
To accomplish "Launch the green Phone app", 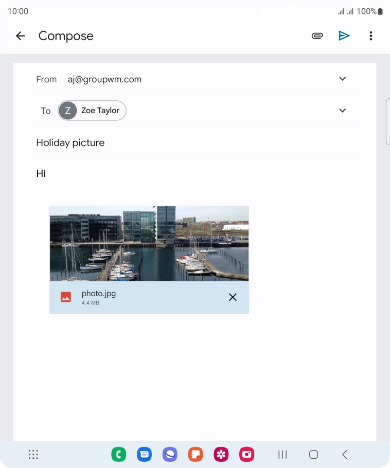I will pyautogui.click(x=119, y=454).
